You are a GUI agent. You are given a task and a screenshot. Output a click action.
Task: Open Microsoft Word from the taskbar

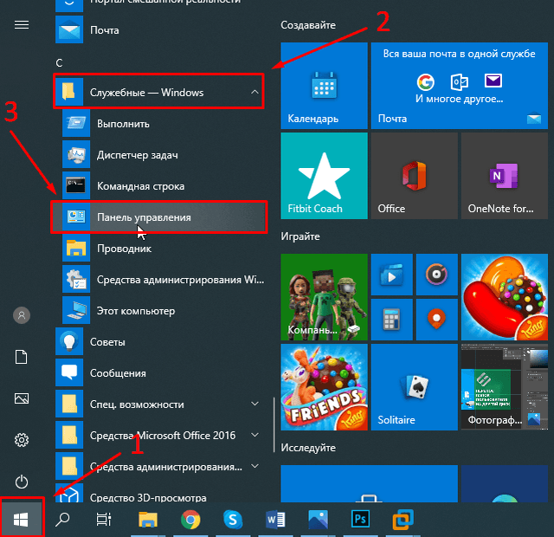[275, 520]
